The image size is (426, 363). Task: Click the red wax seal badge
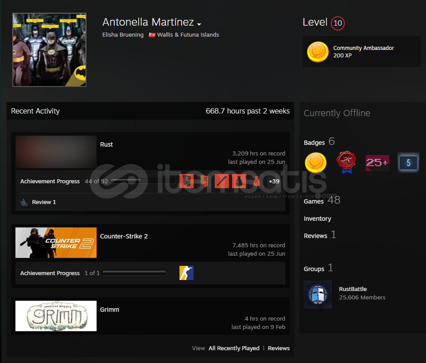point(346,163)
